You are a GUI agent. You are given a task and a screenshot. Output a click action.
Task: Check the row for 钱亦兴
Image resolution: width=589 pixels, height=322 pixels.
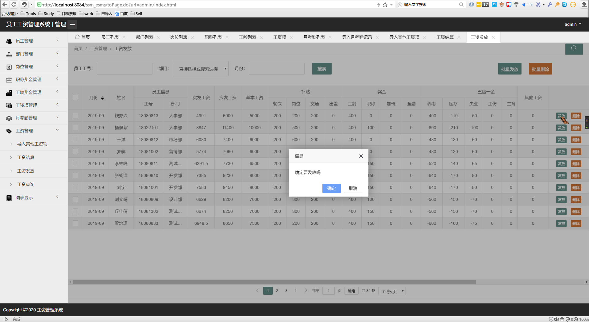coord(75,116)
